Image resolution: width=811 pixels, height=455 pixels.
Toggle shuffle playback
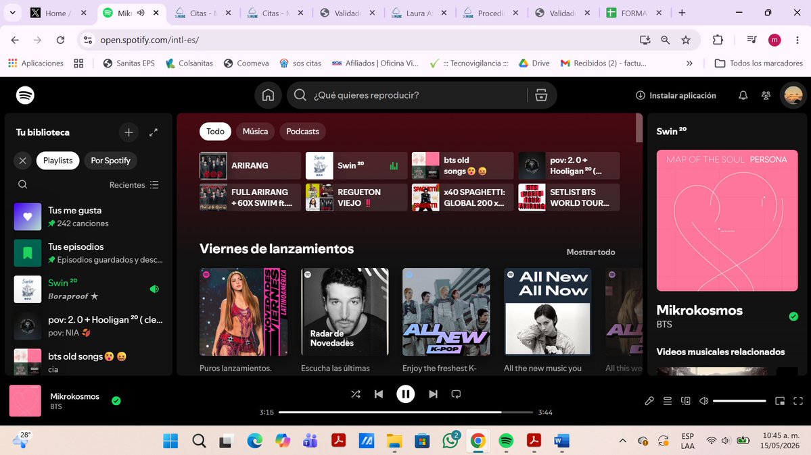tap(355, 394)
